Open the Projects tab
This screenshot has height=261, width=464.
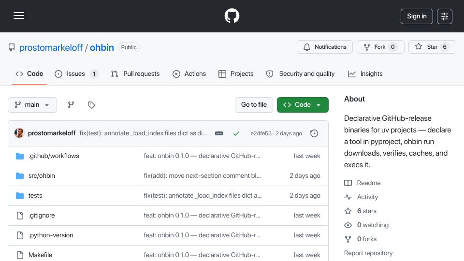[236, 73]
